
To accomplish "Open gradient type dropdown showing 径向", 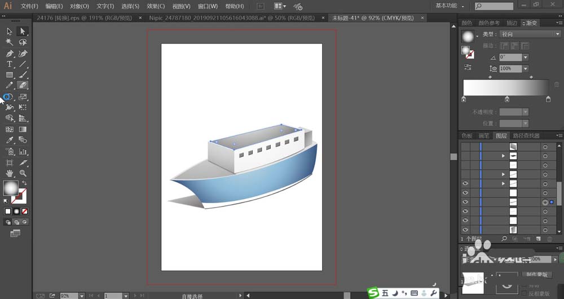I will [530, 34].
